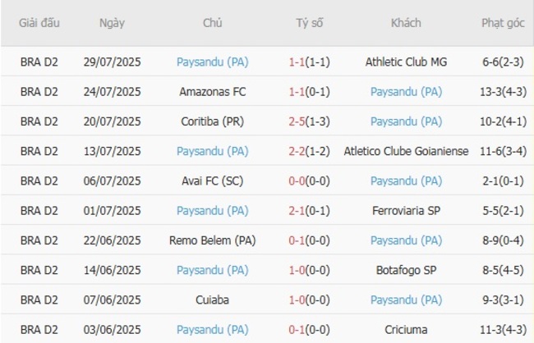Open Athletic Club MG team link

[407, 62]
